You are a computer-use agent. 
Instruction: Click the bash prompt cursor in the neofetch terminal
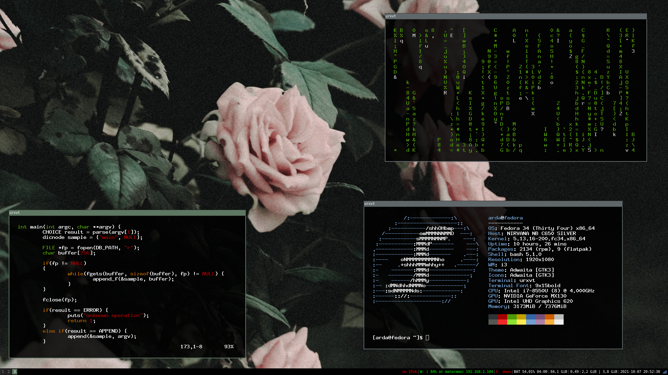click(427, 337)
